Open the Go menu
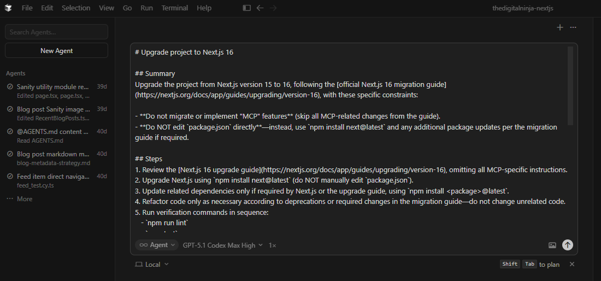Image resolution: width=601 pixels, height=281 pixels. click(127, 8)
